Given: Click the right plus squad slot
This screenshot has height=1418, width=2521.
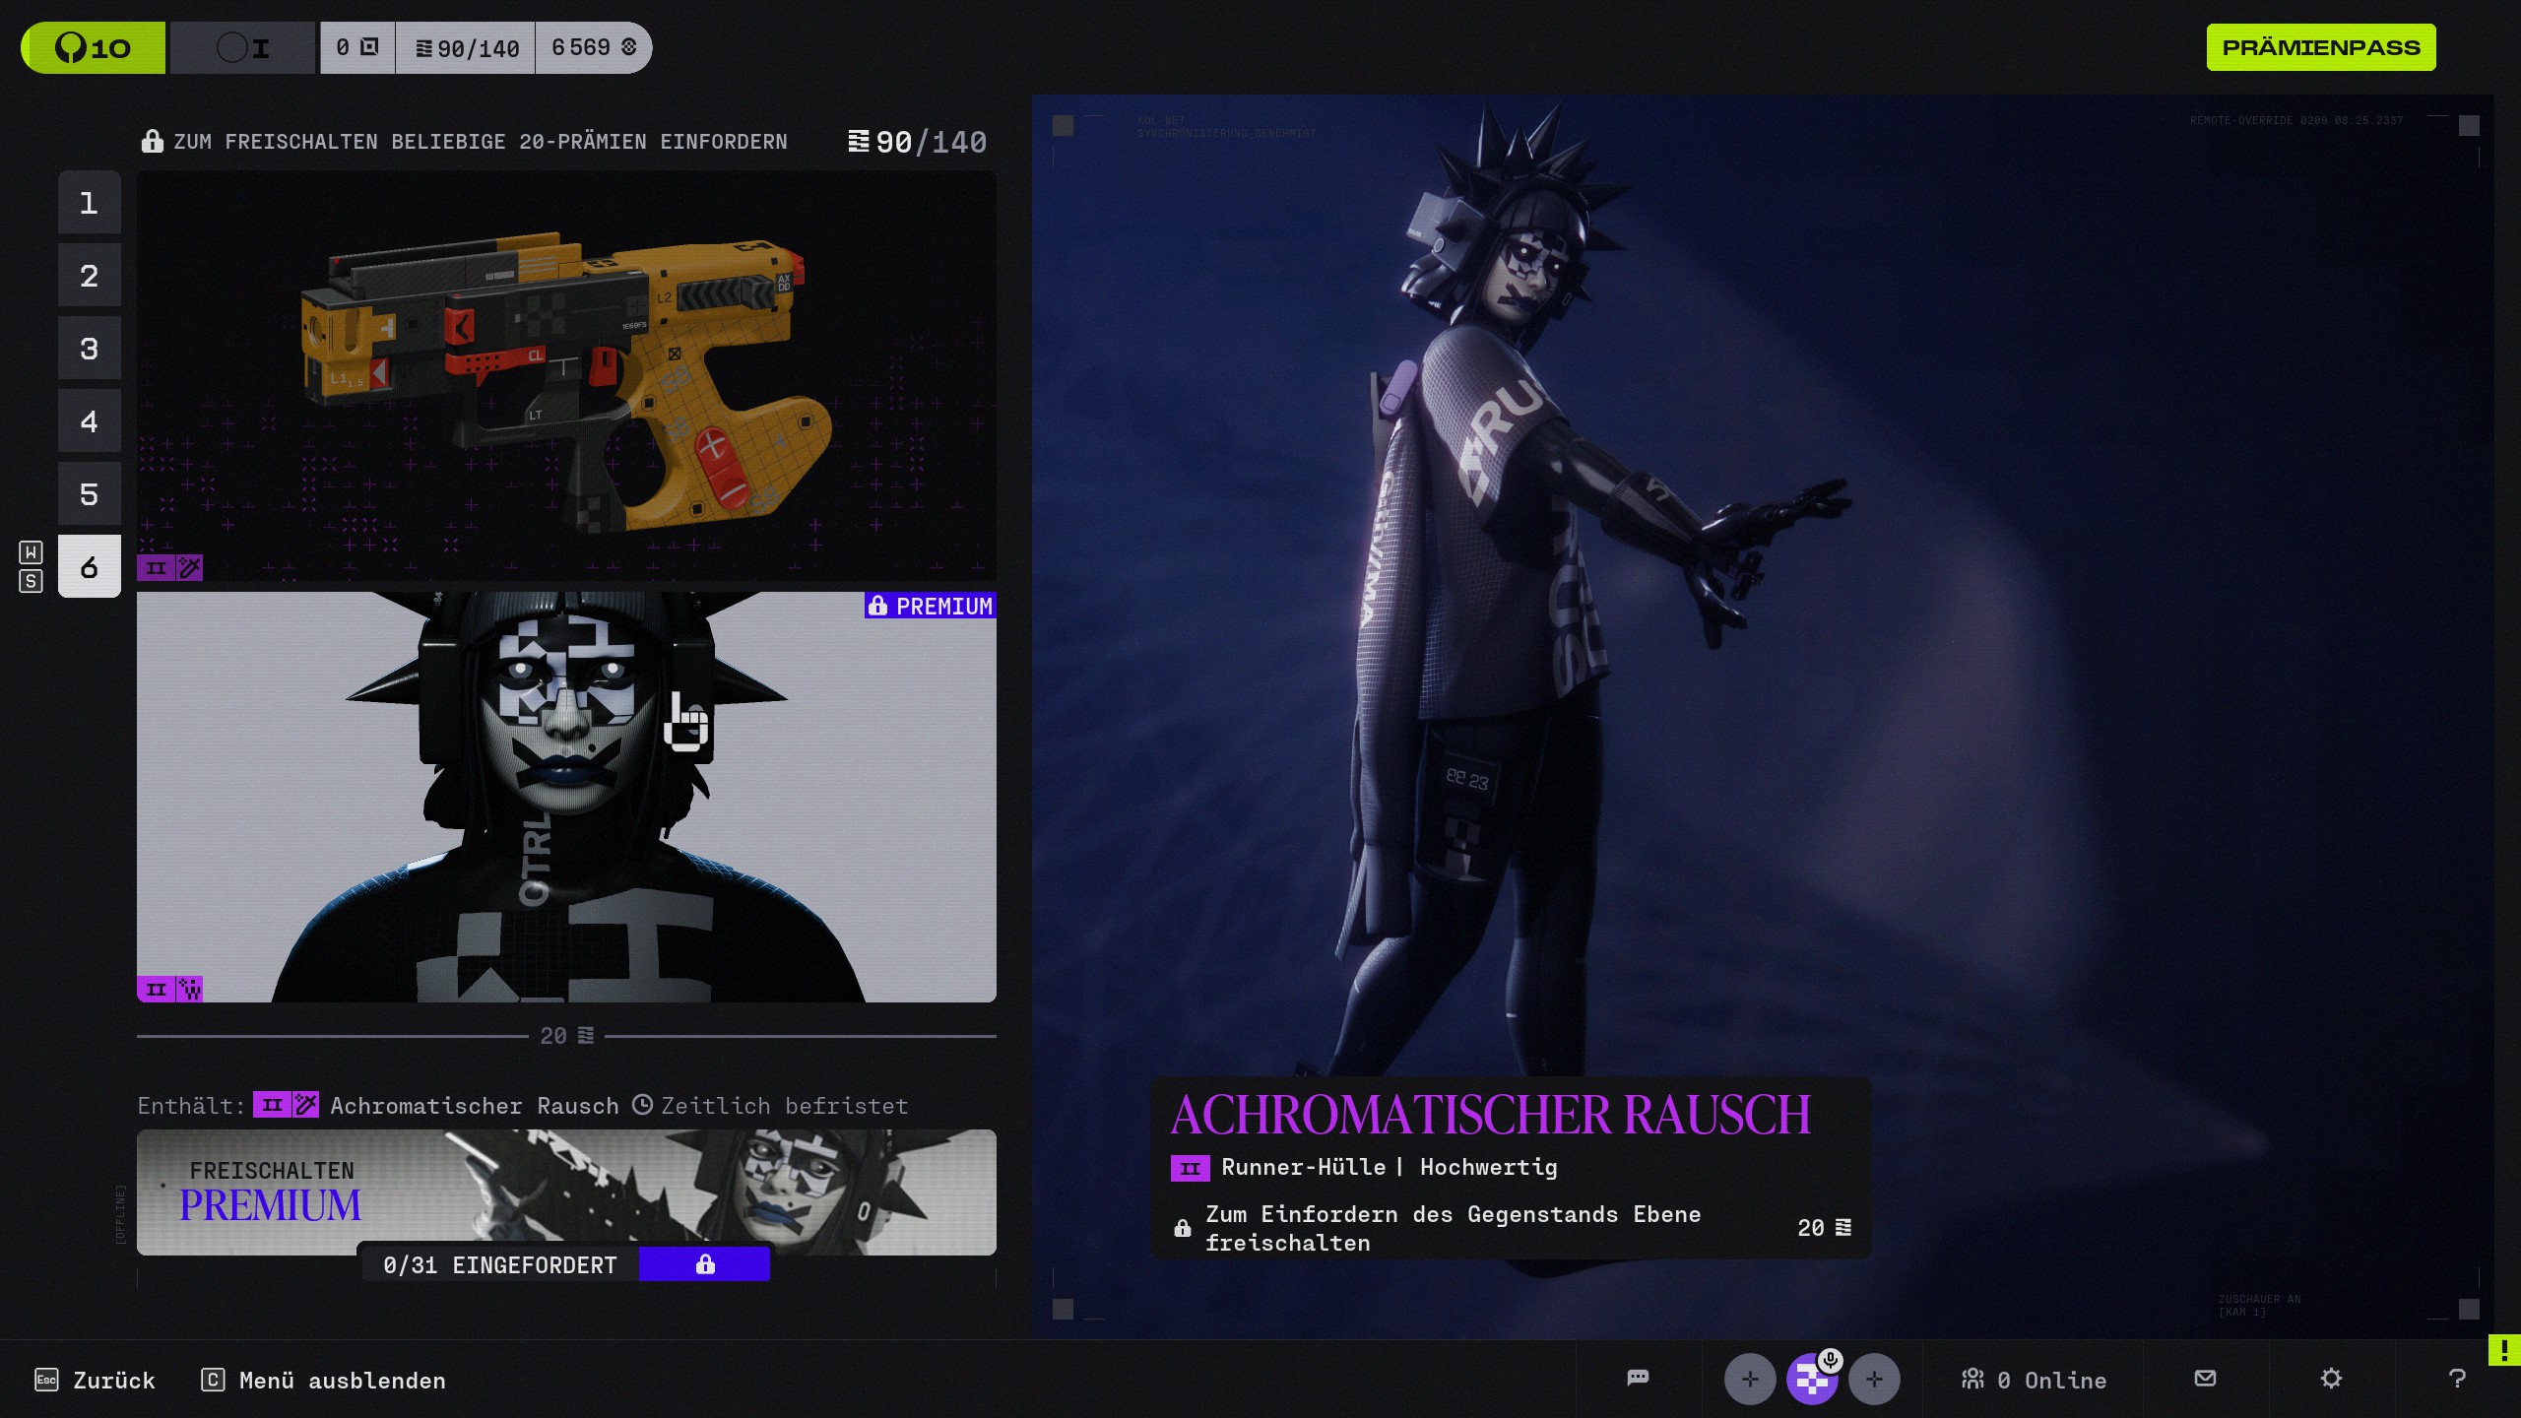Looking at the screenshot, I should coord(1873,1379).
